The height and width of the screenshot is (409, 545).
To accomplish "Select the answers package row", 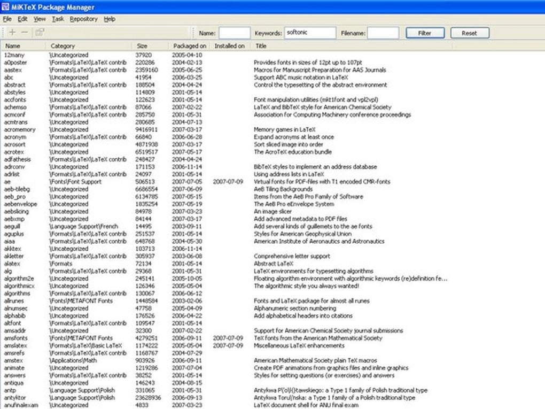I will tap(226, 376).
